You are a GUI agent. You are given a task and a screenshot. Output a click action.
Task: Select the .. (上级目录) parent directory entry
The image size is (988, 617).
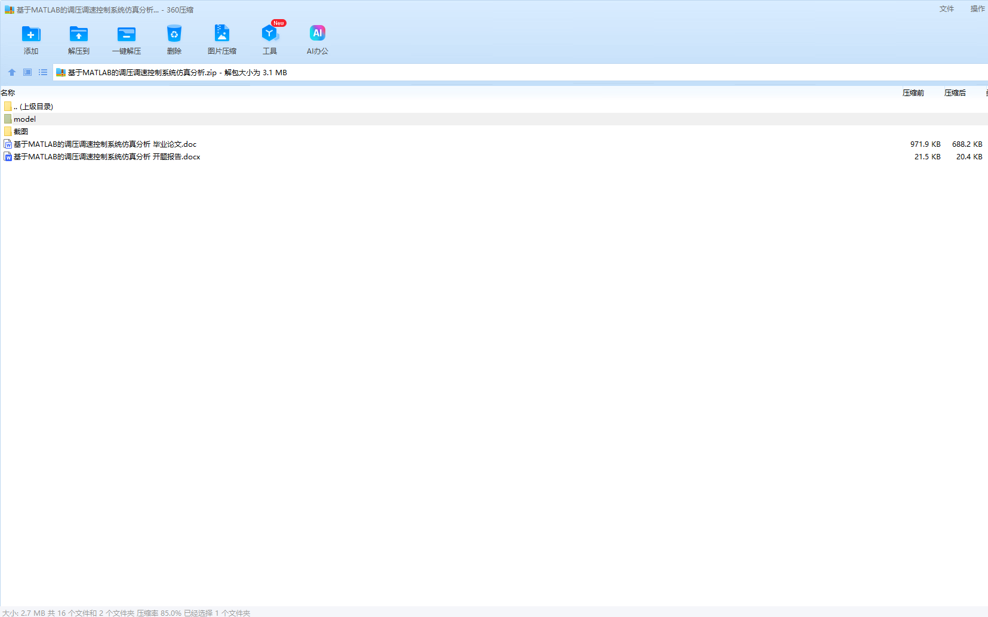[x=33, y=107]
